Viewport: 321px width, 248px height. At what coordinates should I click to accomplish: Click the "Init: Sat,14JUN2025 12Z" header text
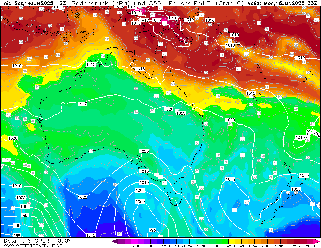point(34,3)
